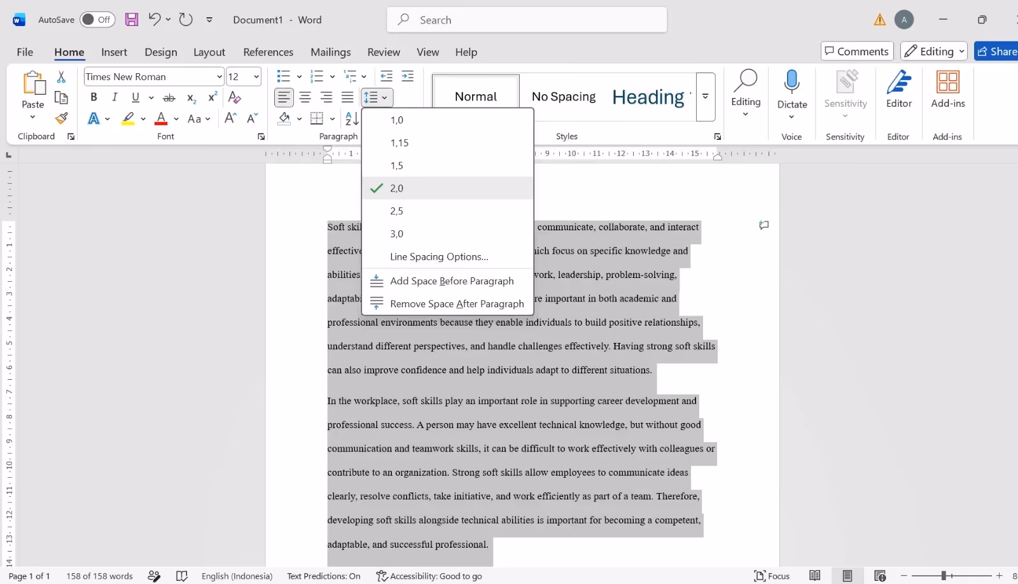Apply font color red swatch button
The width and height of the screenshot is (1018, 584).
162,118
